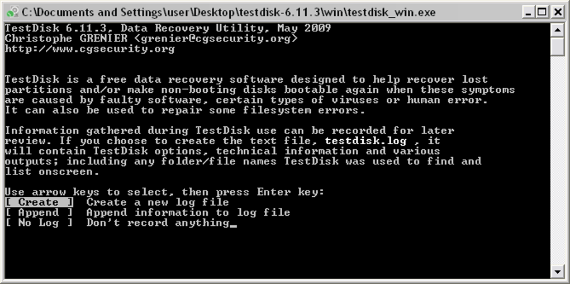This screenshot has width=570, height=284.
Task: Click "Create a new log file" description
Action: 158,202
